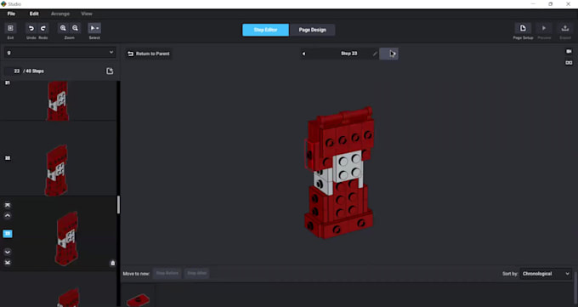Click the Studio app logo in title bar

tap(3, 4)
